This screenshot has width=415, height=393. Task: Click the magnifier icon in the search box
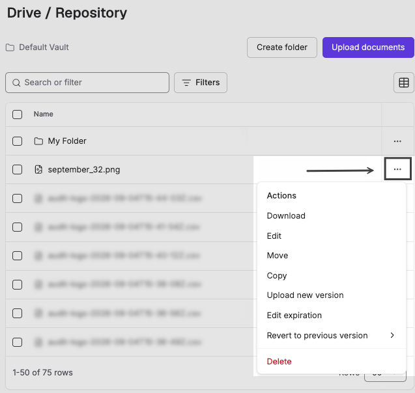pyautogui.click(x=16, y=83)
